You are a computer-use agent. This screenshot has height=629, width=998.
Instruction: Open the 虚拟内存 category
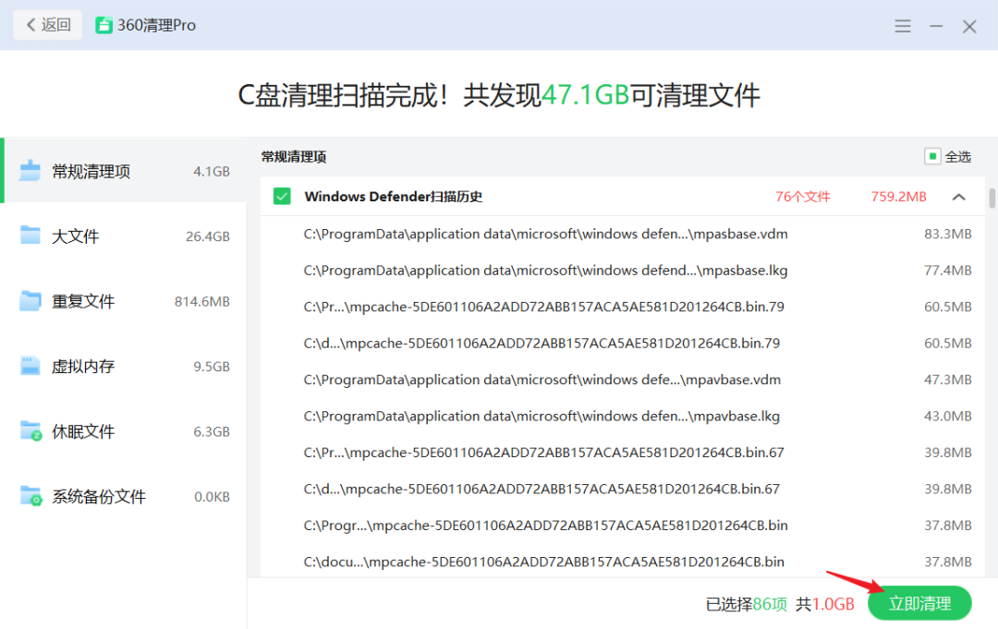124,367
